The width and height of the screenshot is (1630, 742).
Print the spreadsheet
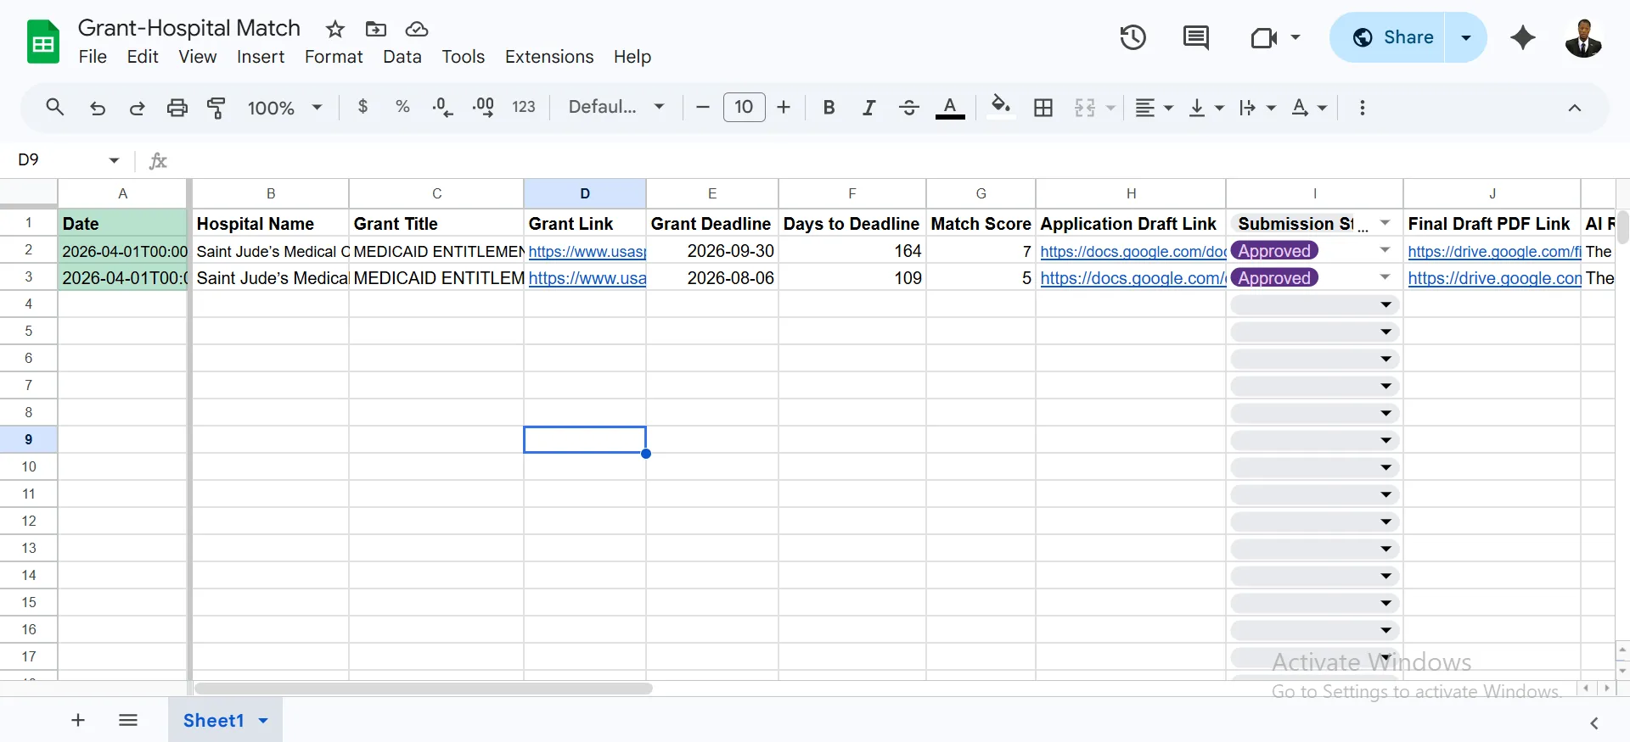coord(177,108)
